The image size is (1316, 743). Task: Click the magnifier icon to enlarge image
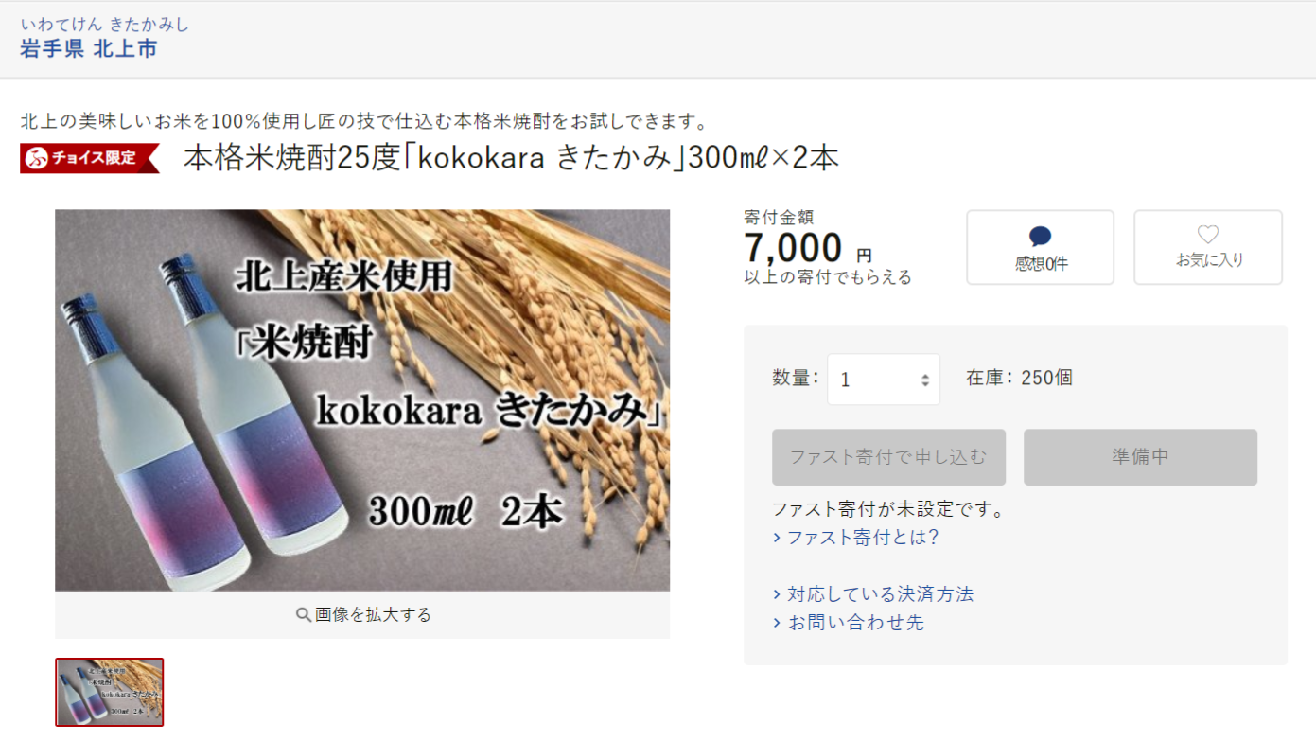(304, 614)
